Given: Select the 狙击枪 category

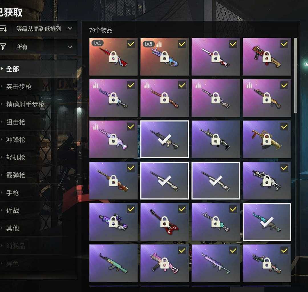Looking at the screenshot, I should point(16,122).
